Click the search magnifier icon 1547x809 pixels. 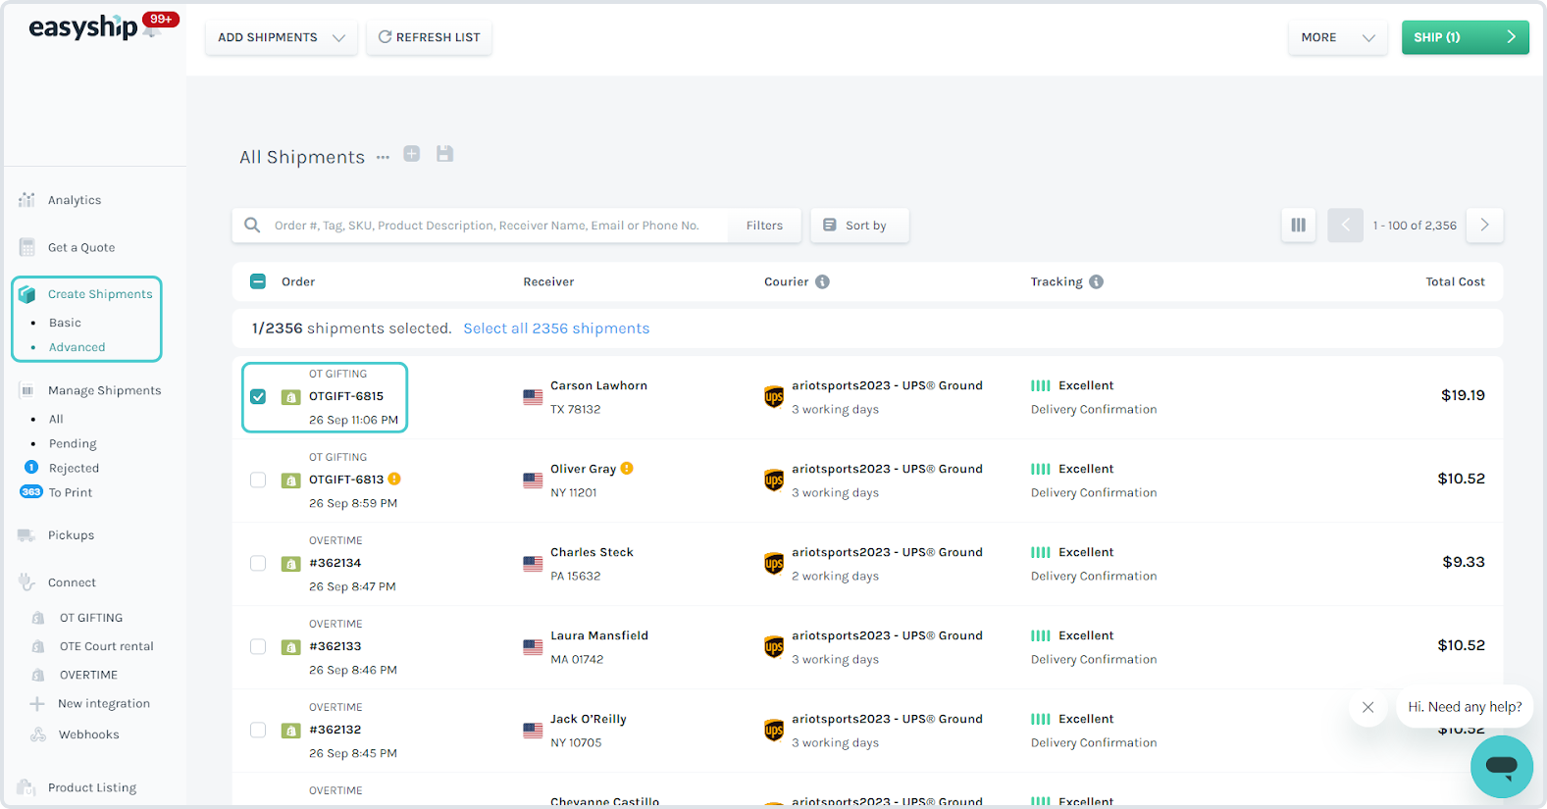coord(252,226)
